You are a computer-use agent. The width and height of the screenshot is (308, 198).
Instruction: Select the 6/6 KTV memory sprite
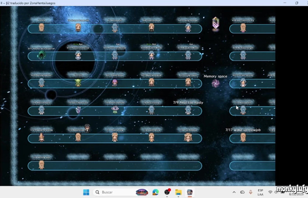click(41, 27)
